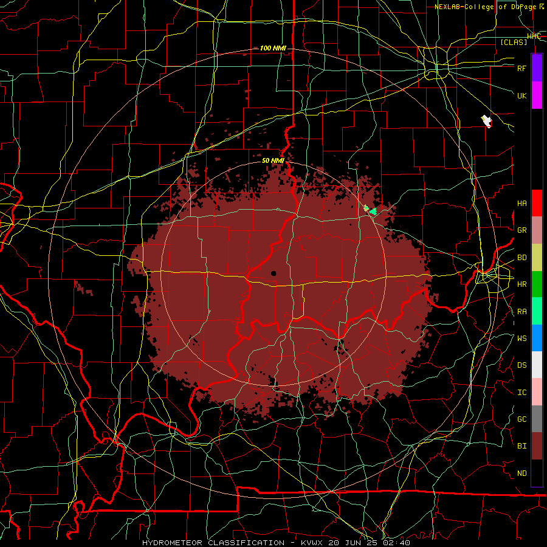Select the 'BI' legend label
Screen dimensions: 547x547
(521, 446)
